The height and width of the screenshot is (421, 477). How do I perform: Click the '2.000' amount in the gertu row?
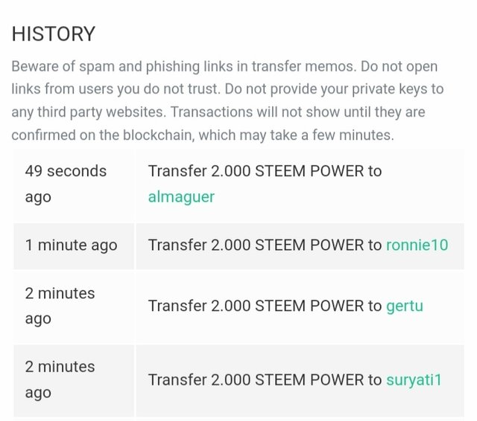point(230,306)
